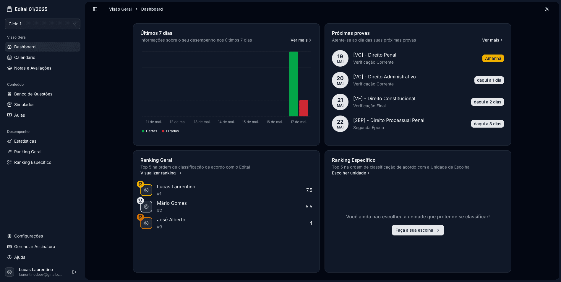This screenshot has height=282, width=561.
Task: Open Gerenciar Assinatura from the sidebar
Action: 35,247
